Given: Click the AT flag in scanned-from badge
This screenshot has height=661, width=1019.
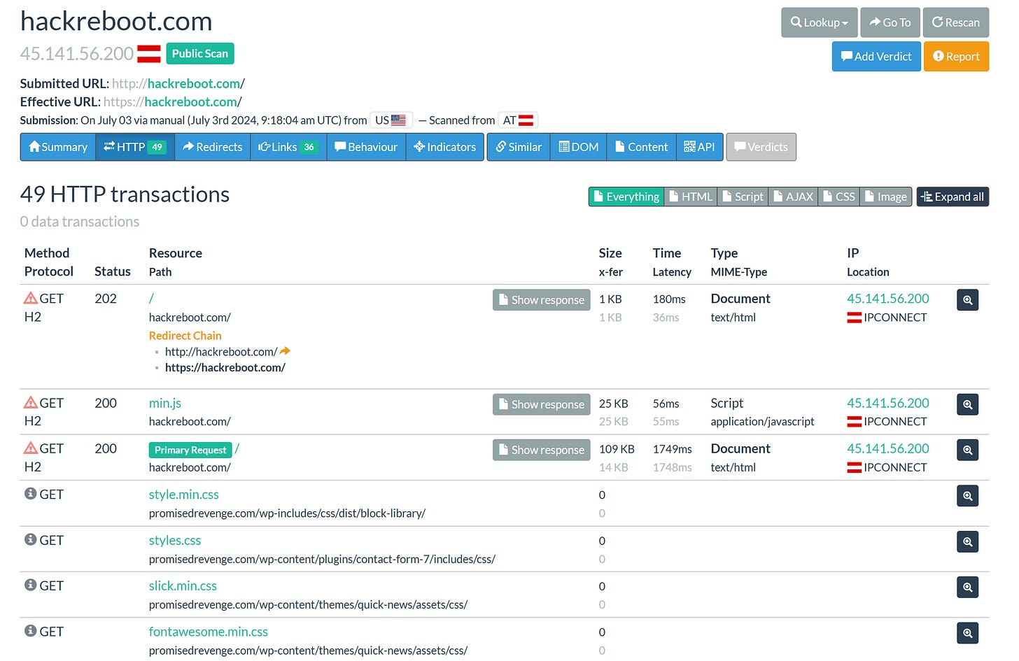Looking at the screenshot, I should pos(526,120).
